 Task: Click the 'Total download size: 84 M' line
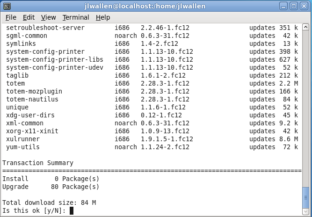pyautogui.click(x=49, y=203)
